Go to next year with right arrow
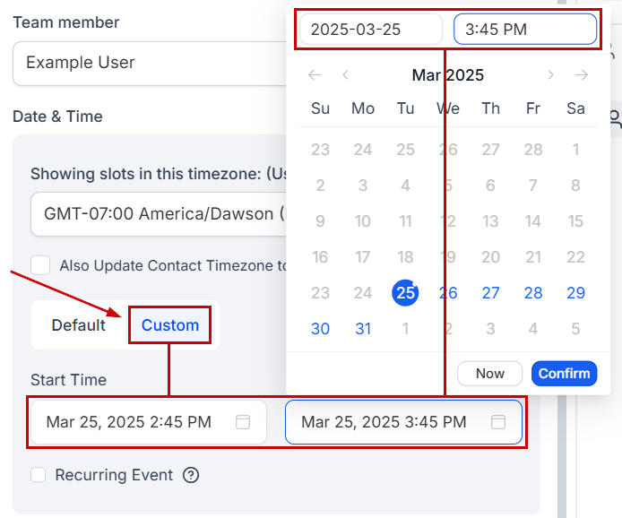This screenshot has width=622, height=518. point(582,75)
